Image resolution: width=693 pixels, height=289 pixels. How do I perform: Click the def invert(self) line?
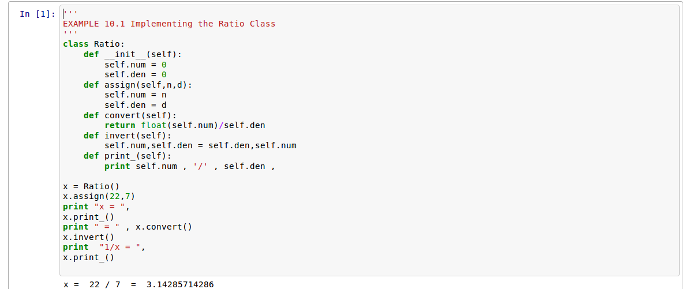(x=127, y=136)
